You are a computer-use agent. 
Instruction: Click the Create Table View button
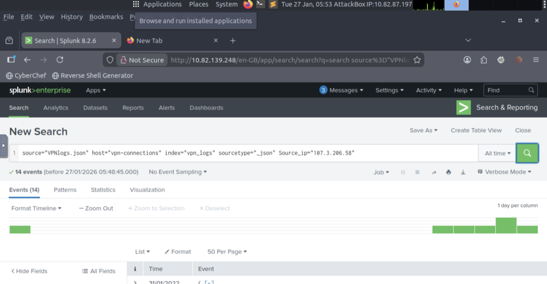476,130
